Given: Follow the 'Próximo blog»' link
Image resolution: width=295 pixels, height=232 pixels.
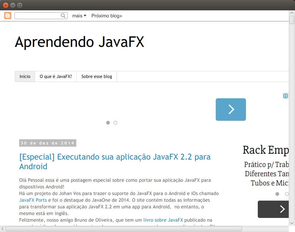Looking at the screenshot, I should coord(106,16).
